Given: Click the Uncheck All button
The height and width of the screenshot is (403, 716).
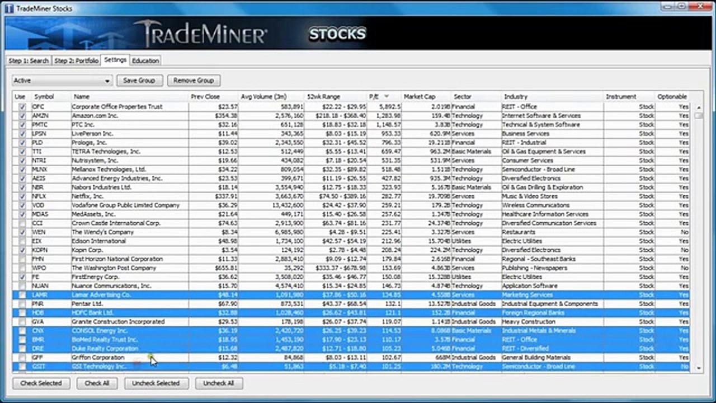Looking at the screenshot, I should (219, 383).
